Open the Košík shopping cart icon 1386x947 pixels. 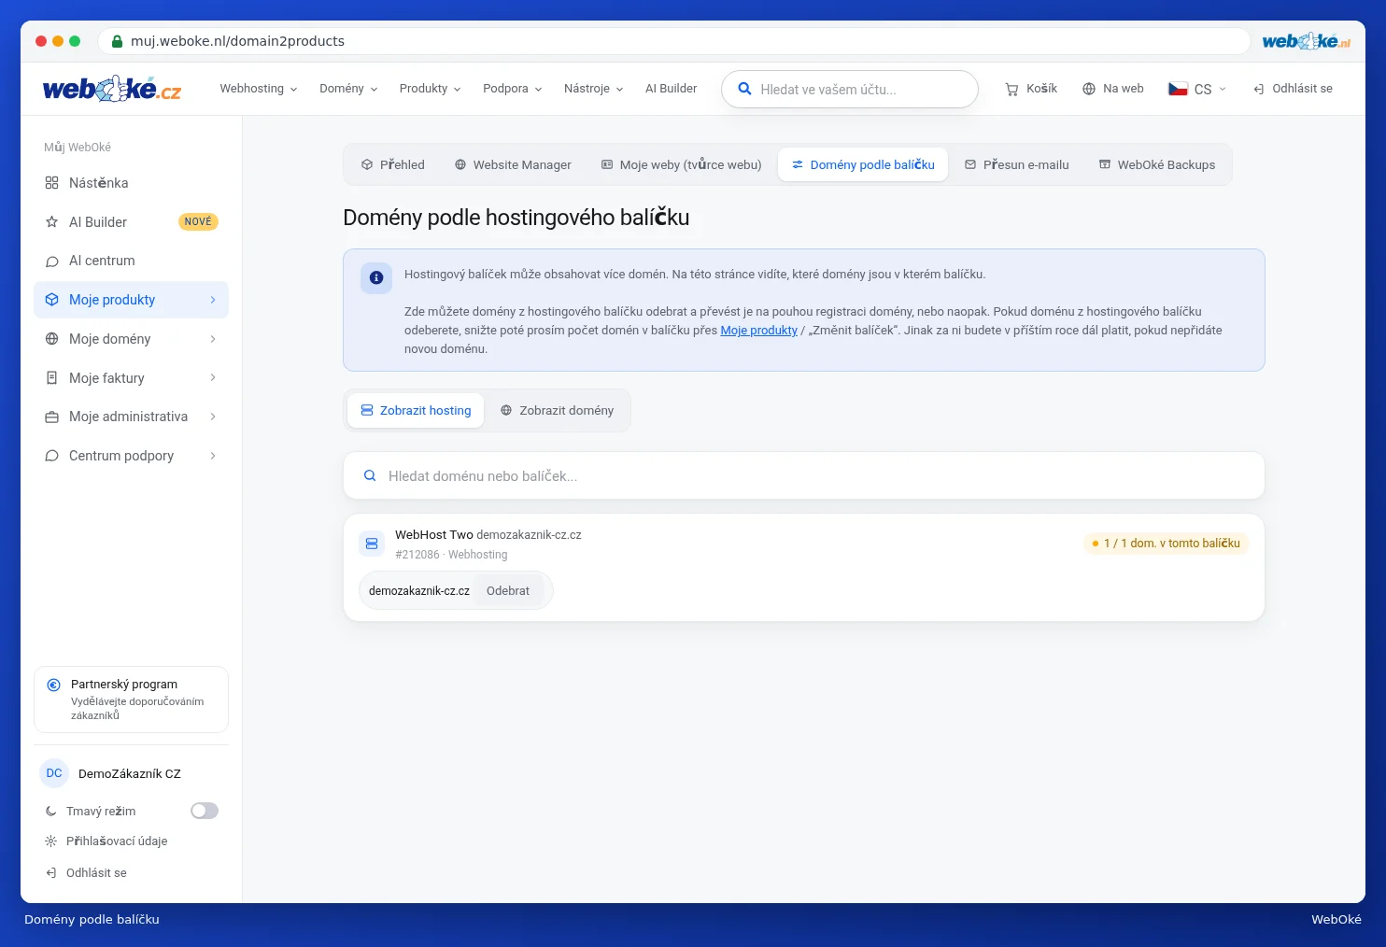pyautogui.click(x=1011, y=89)
